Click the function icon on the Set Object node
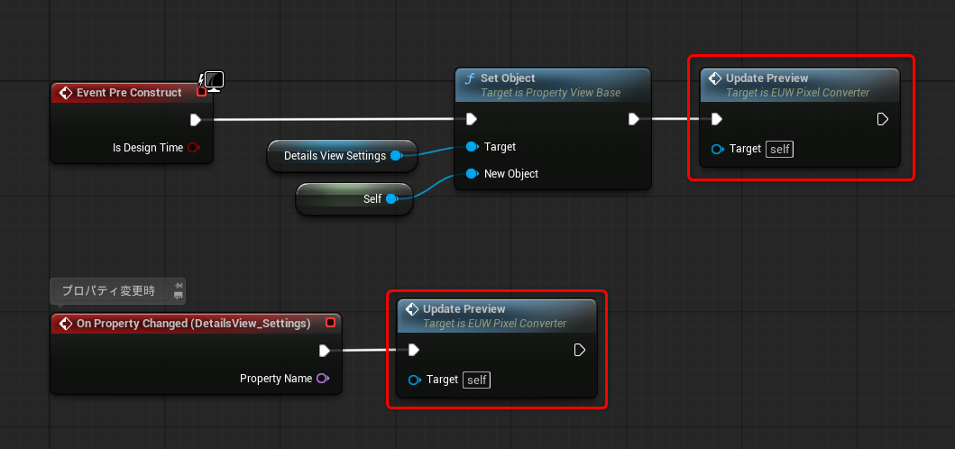 (469, 79)
